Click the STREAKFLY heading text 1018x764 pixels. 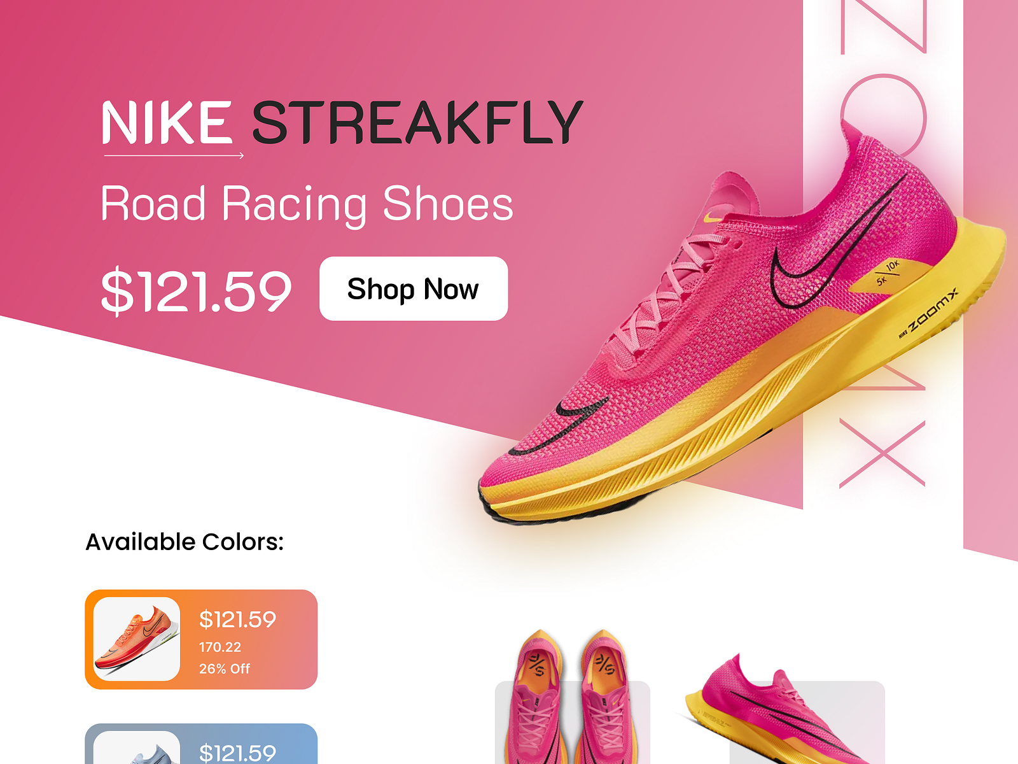[417, 122]
